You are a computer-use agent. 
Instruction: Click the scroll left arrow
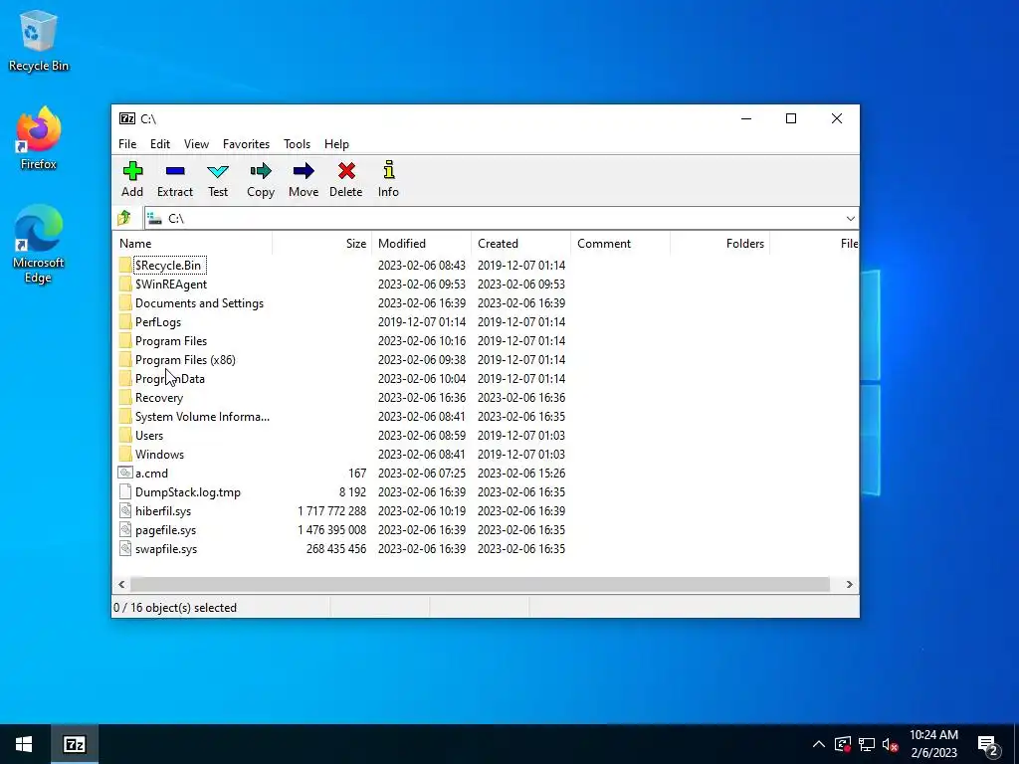(121, 584)
